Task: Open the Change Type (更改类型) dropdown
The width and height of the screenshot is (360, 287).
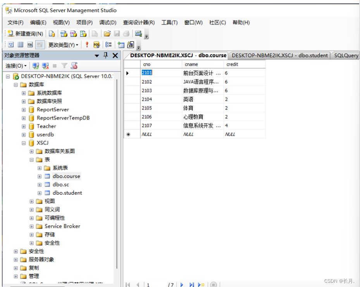Action: pos(63,45)
